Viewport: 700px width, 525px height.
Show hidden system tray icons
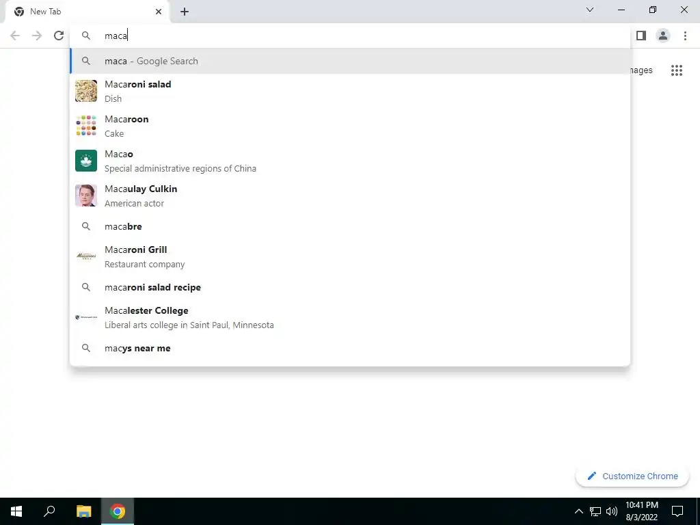(578, 511)
